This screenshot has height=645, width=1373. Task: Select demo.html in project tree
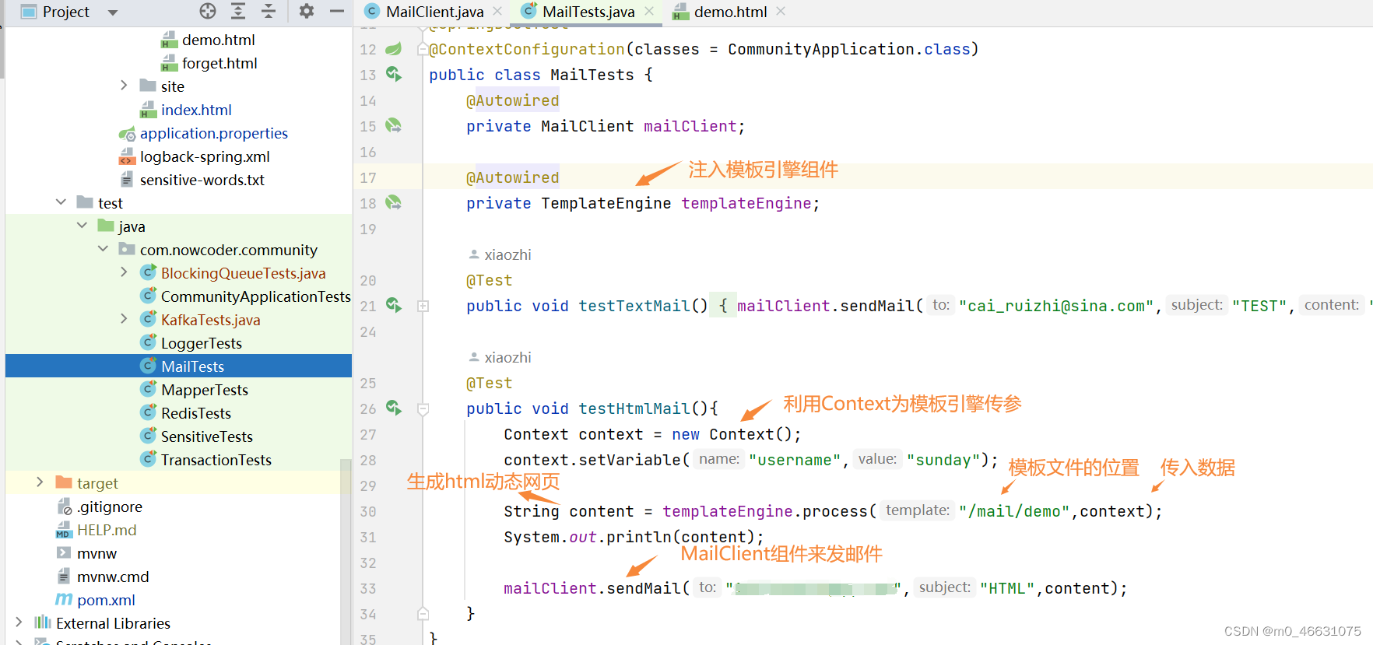pyautogui.click(x=218, y=40)
